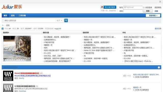The height and width of the screenshot is (92, 163).
Task: Focus the 密码 password input field
Action: 133,11
